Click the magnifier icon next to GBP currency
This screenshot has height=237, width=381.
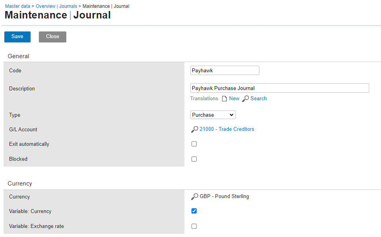[195, 197]
